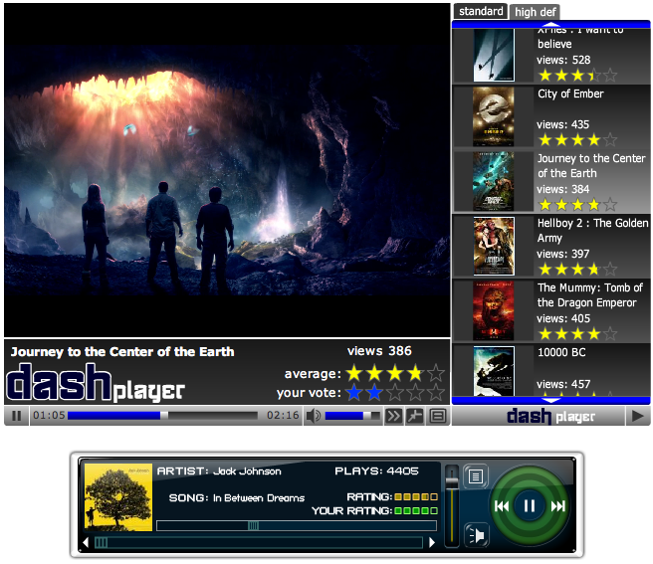Click 'views: 528' text in playlist
Viewport: 653px width, 564px height.
(x=563, y=60)
